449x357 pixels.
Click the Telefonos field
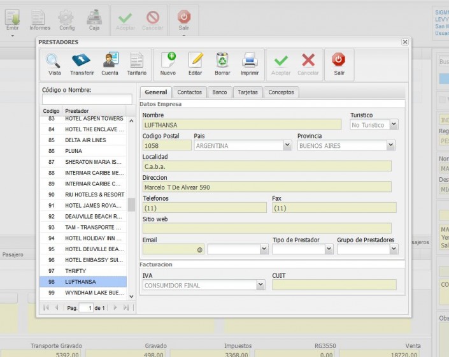coord(204,208)
